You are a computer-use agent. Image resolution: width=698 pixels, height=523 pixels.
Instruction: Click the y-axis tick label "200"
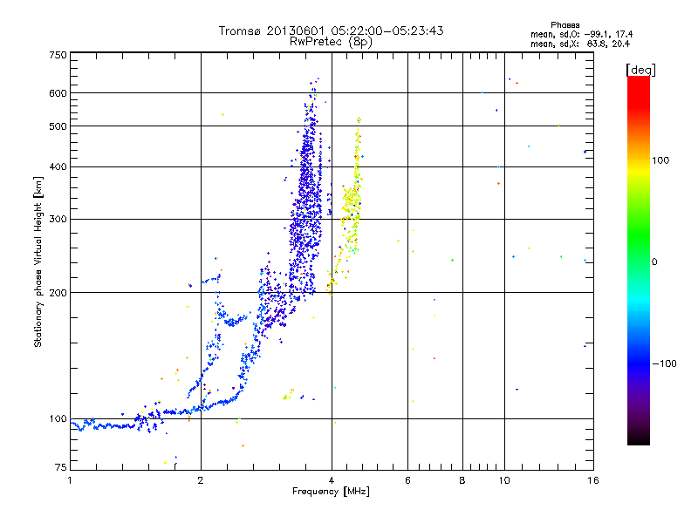[58, 293]
